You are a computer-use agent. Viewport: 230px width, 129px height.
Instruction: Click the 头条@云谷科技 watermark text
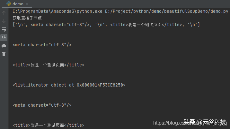tap(205, 122)
